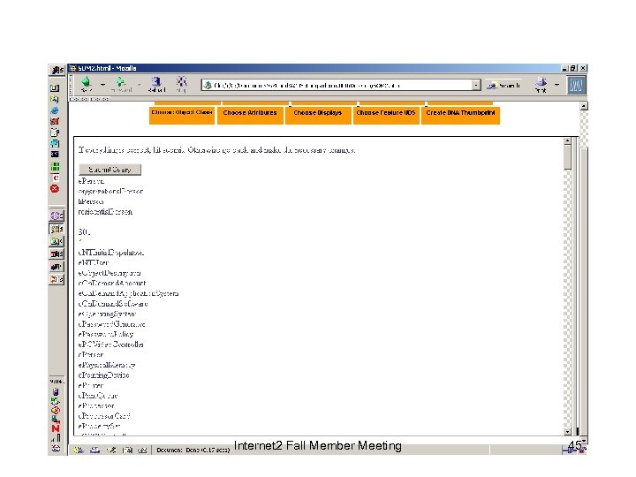636x477 pixels.
Task: Click the eOnDemandApplicationSystem entry
Action: point(128,293)
